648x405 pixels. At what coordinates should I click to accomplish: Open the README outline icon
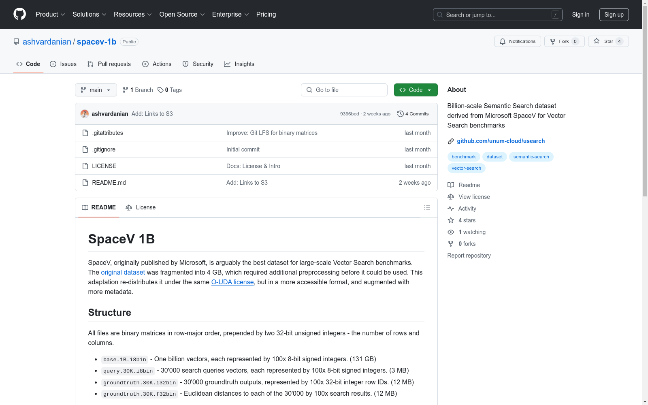pos(427,208)
